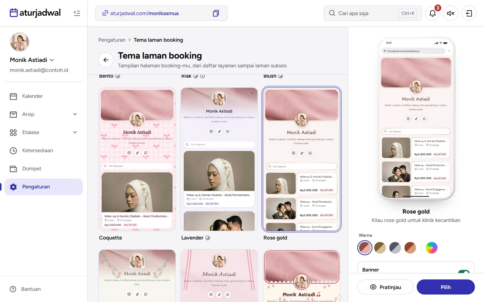Toggle the Banner switch
This screenshot has height=302, width=484.
click(x=464, y=271)
